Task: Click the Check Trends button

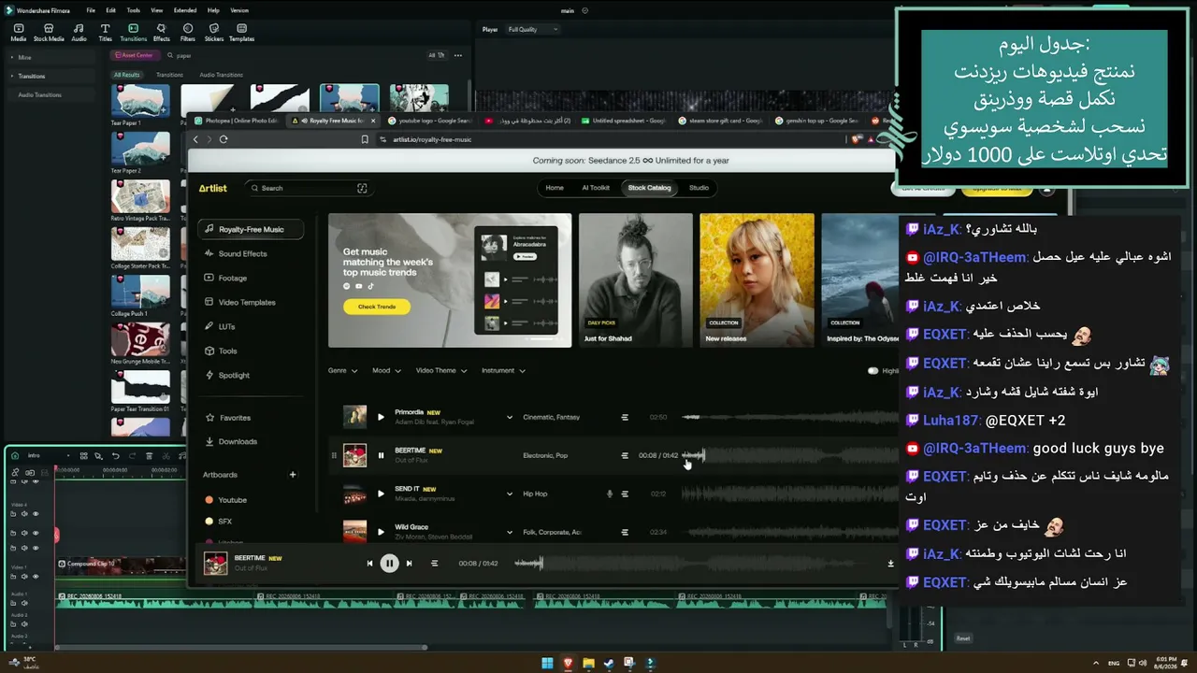Action: tap(377, 307)
